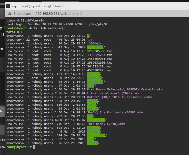The width and height of the screenshot is (189, 155).
Task: Click the background window's lines icon at left edge
Action: tap(1, 112)
